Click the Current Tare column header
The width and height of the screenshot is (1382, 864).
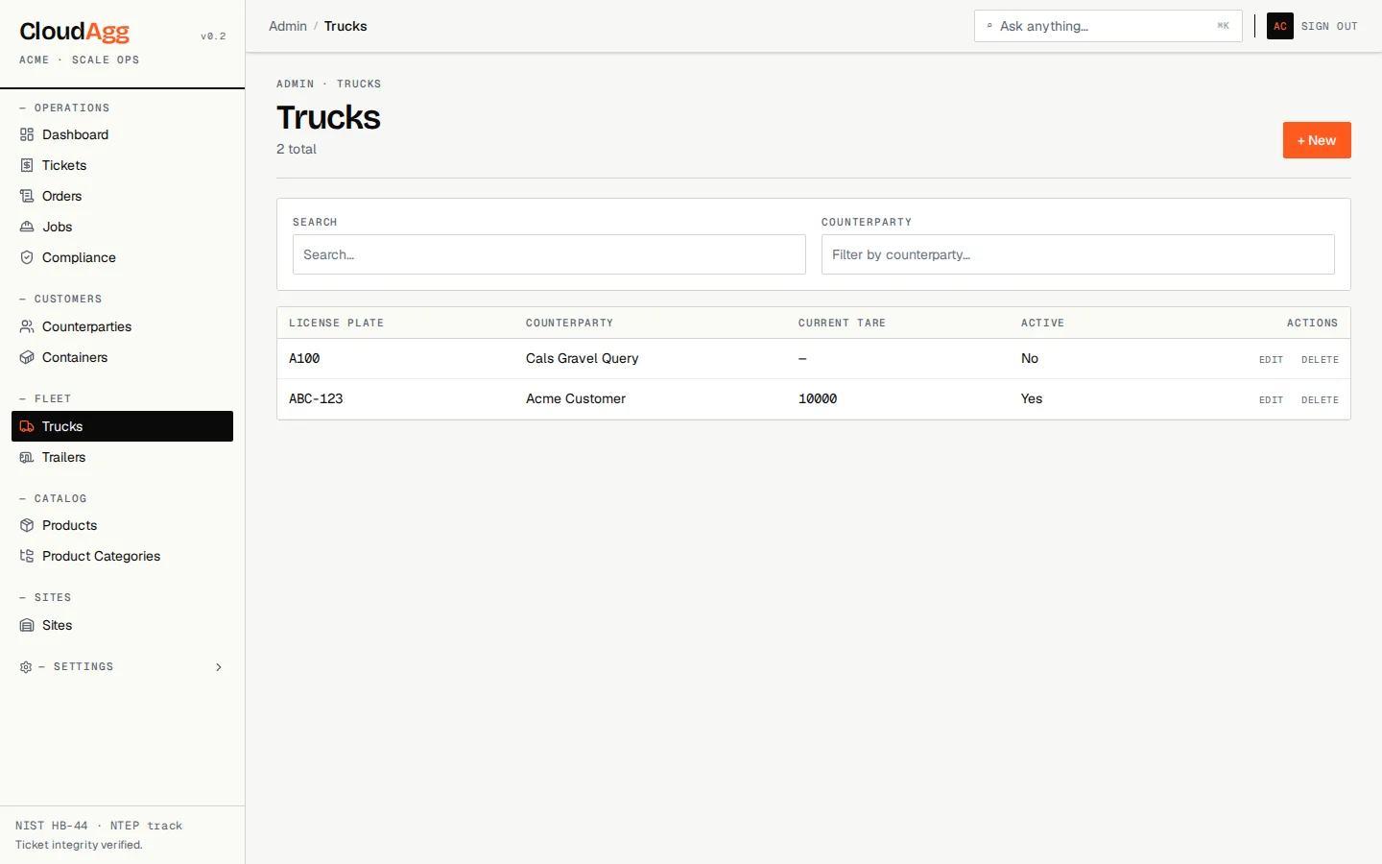[x=842, y=323]
